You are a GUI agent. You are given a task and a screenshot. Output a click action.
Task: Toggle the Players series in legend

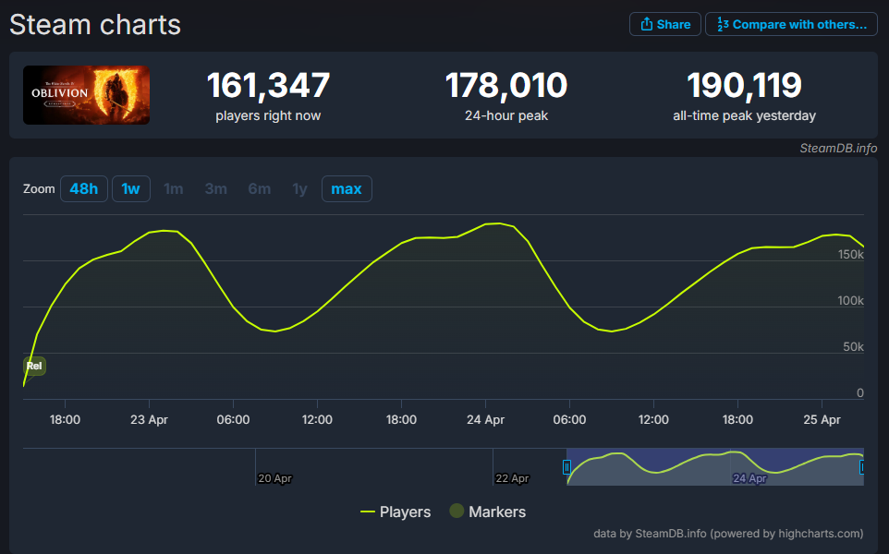click(396, 512)
